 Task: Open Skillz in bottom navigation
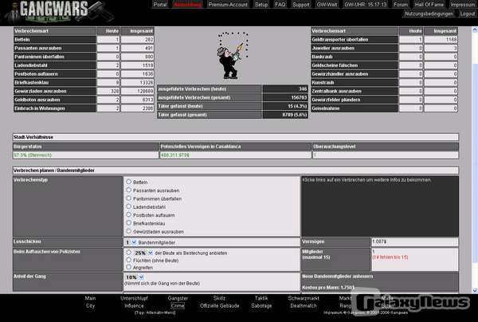coord(220,298)
